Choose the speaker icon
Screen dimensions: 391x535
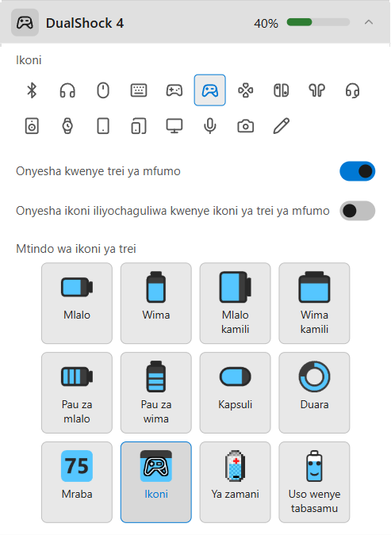[x=32, y=126]
